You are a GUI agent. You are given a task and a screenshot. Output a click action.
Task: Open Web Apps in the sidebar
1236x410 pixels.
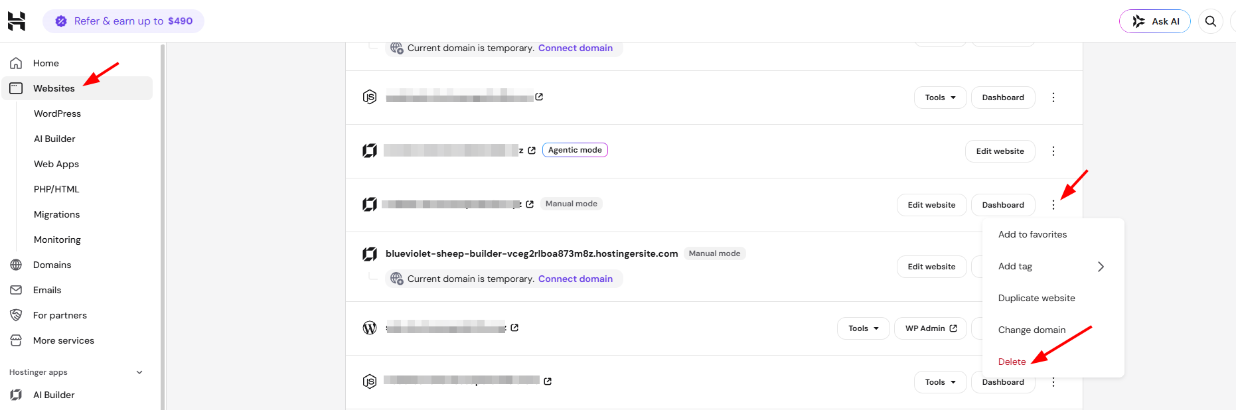click(x=56, y=164)
